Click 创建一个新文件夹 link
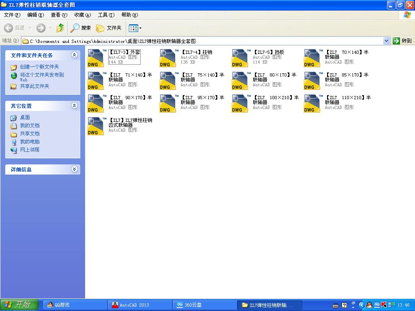The image size is (415, 311). (x=39, y=67)
